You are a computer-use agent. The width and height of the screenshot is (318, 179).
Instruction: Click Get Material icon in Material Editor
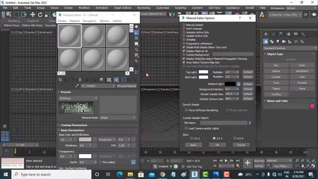tap(60, 80)
